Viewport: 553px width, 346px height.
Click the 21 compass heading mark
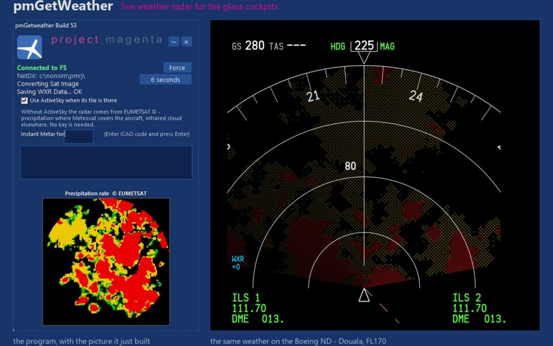[313, 96]
